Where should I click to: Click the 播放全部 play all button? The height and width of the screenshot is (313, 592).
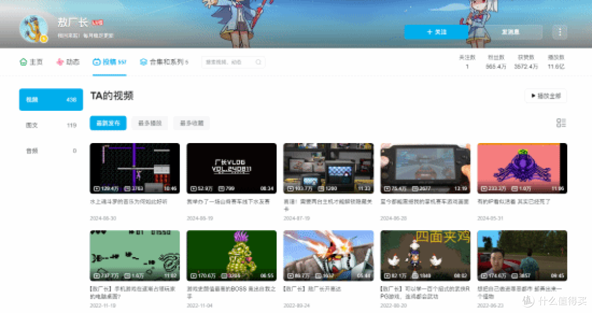pyautogui.click(x=546, y=96)
